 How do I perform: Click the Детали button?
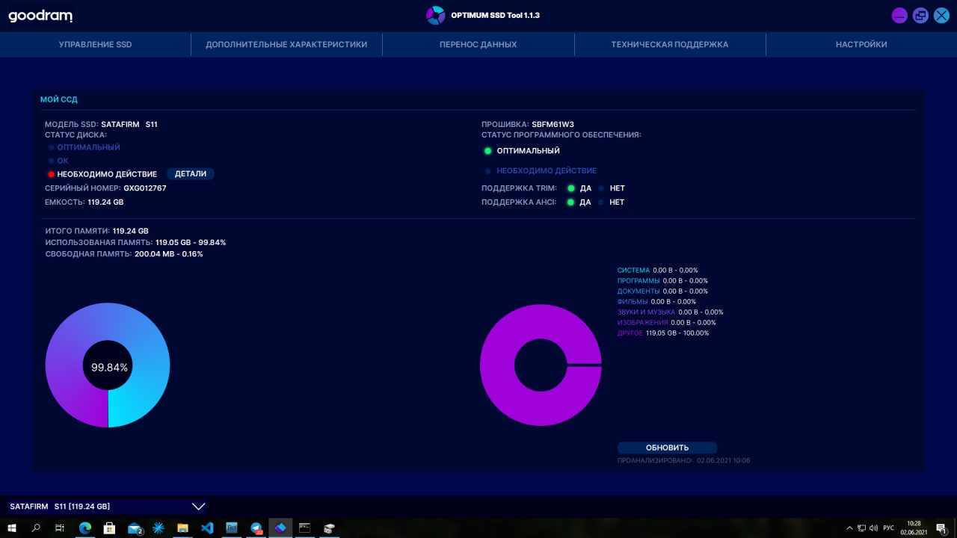tap(191, 174)
